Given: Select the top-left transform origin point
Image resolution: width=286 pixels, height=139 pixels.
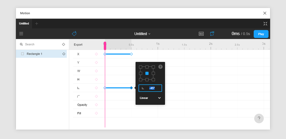Looking at the screenshot, I should coord(140,67).
